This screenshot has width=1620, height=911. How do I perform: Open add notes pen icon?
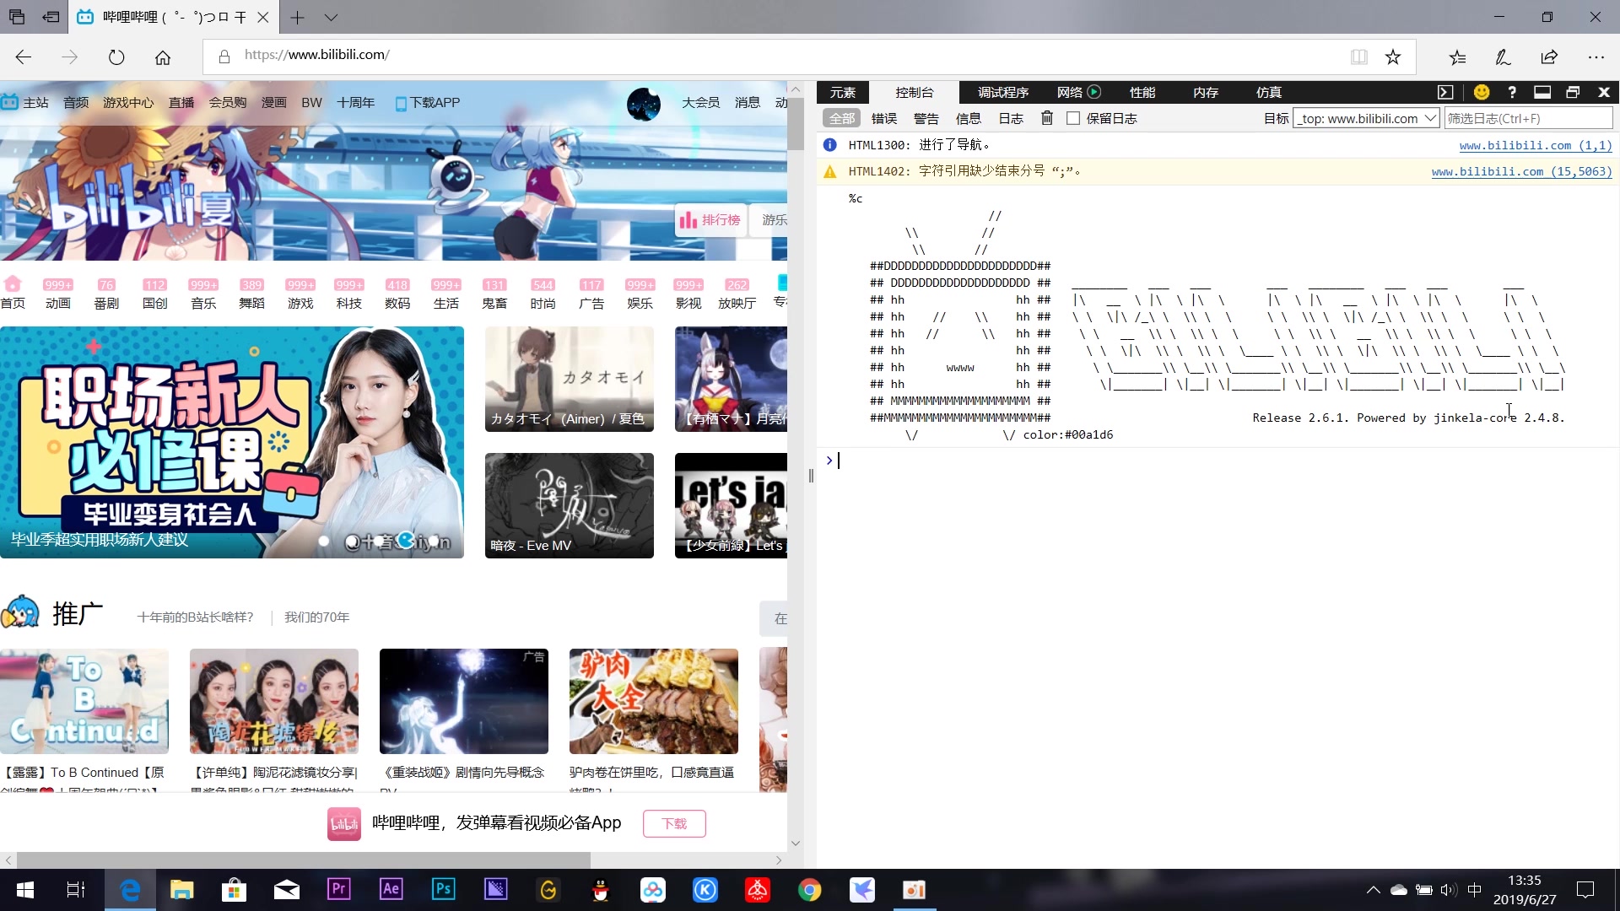coord(1503,57)
